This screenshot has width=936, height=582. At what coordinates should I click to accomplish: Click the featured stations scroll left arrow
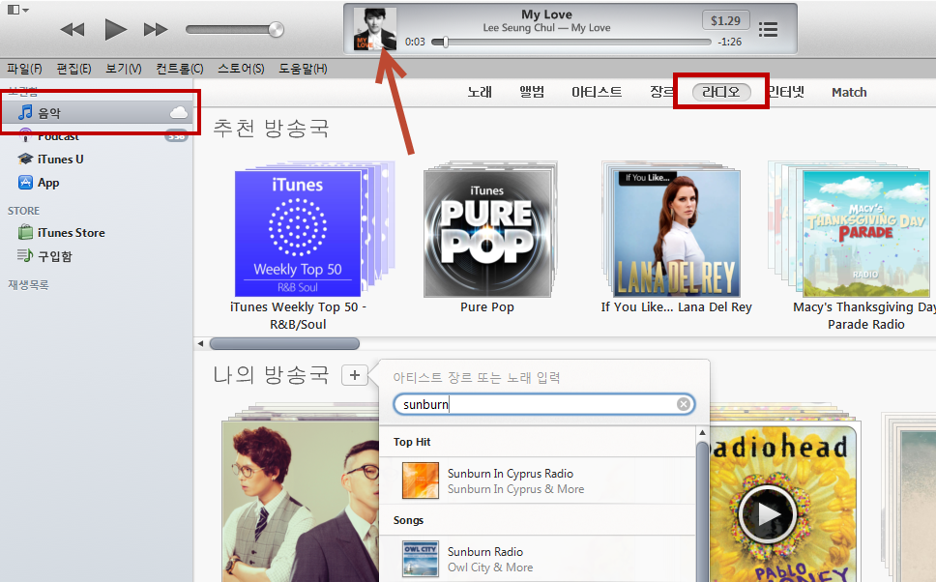(200, 343)
